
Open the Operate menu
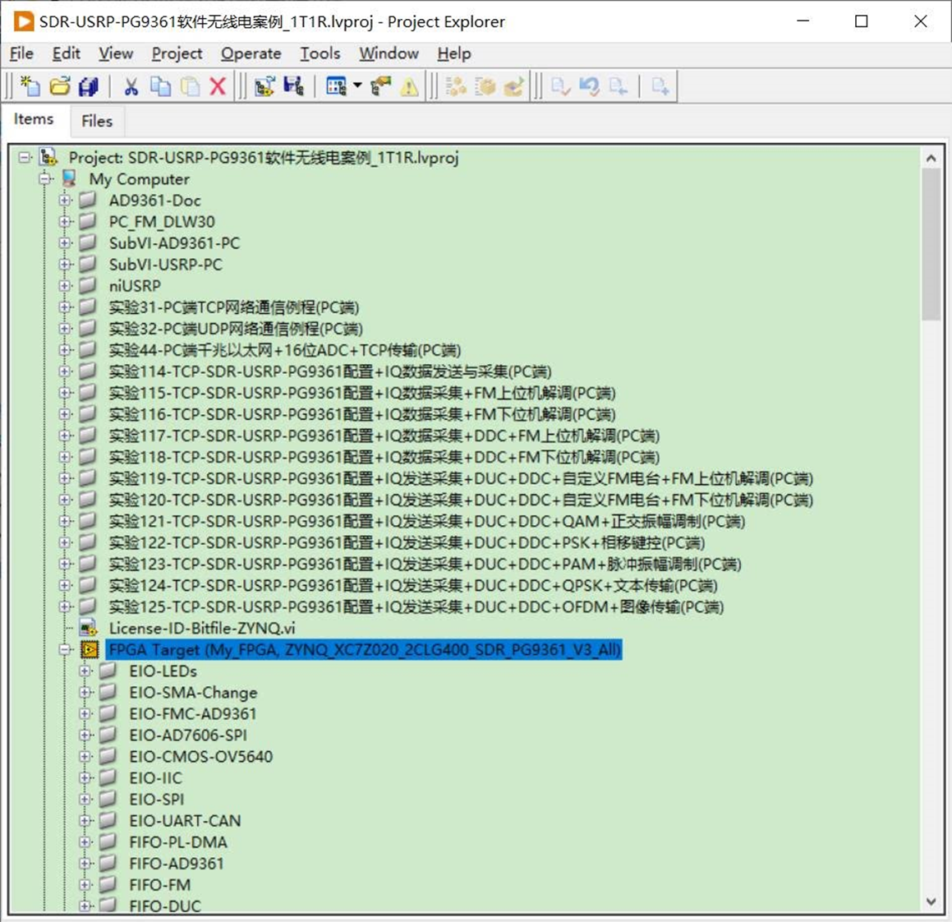(x=251, y=53)
